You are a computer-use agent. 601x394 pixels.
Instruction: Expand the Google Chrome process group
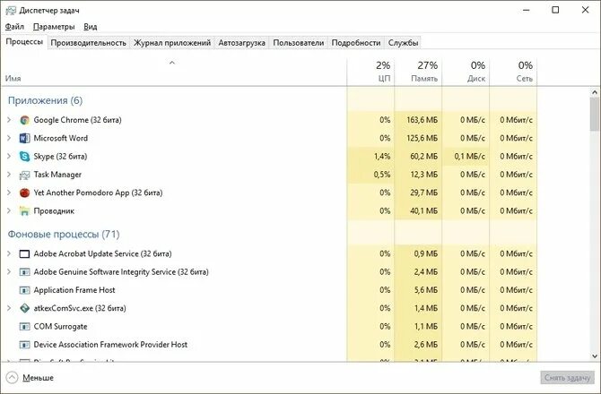pyautogui.click(x=9, y=120)
